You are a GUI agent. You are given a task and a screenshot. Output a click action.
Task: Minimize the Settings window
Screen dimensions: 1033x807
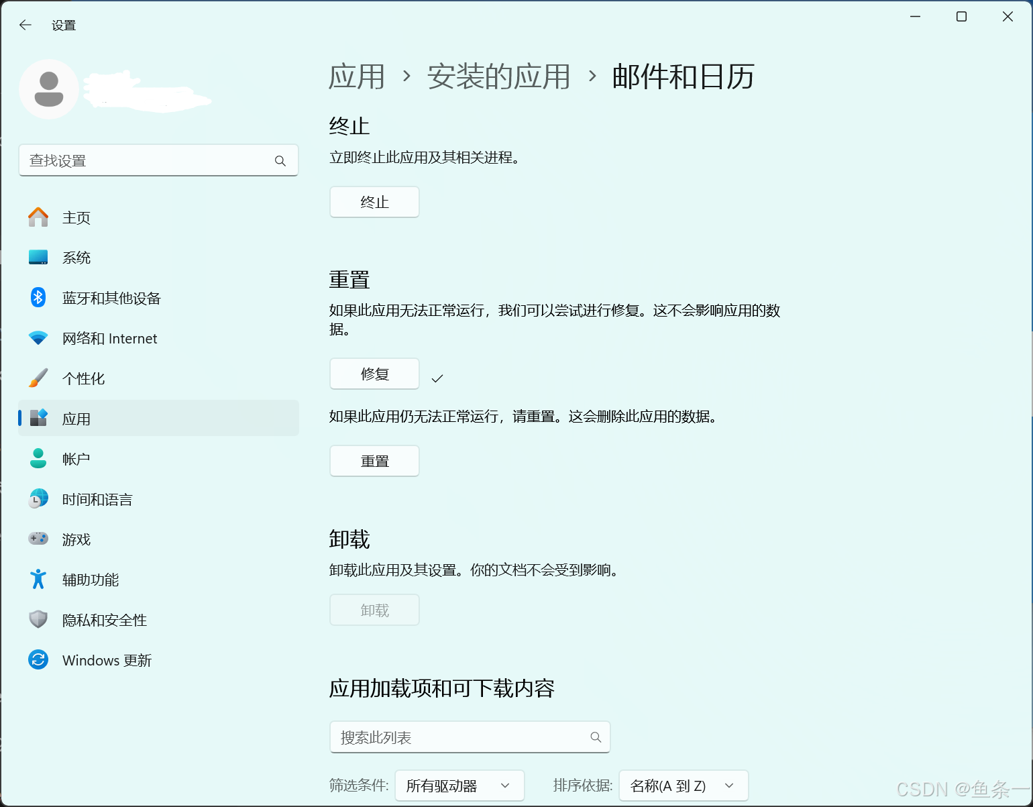(915, 17)
